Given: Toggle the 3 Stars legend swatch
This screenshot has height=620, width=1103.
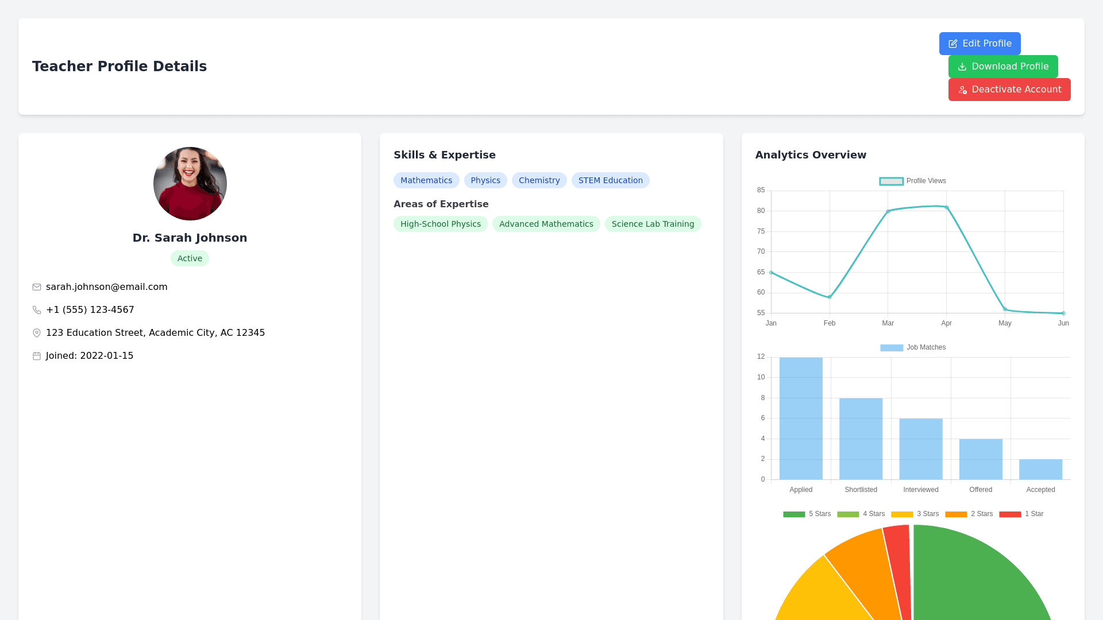Looking at the screenshot, I should 902,514.
